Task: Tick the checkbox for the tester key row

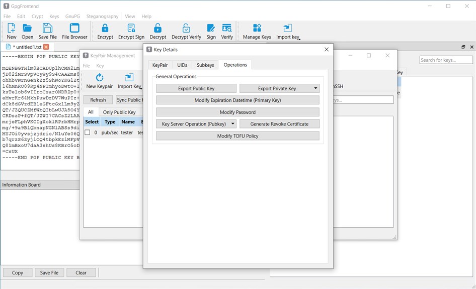Action: tap(88, 132)
